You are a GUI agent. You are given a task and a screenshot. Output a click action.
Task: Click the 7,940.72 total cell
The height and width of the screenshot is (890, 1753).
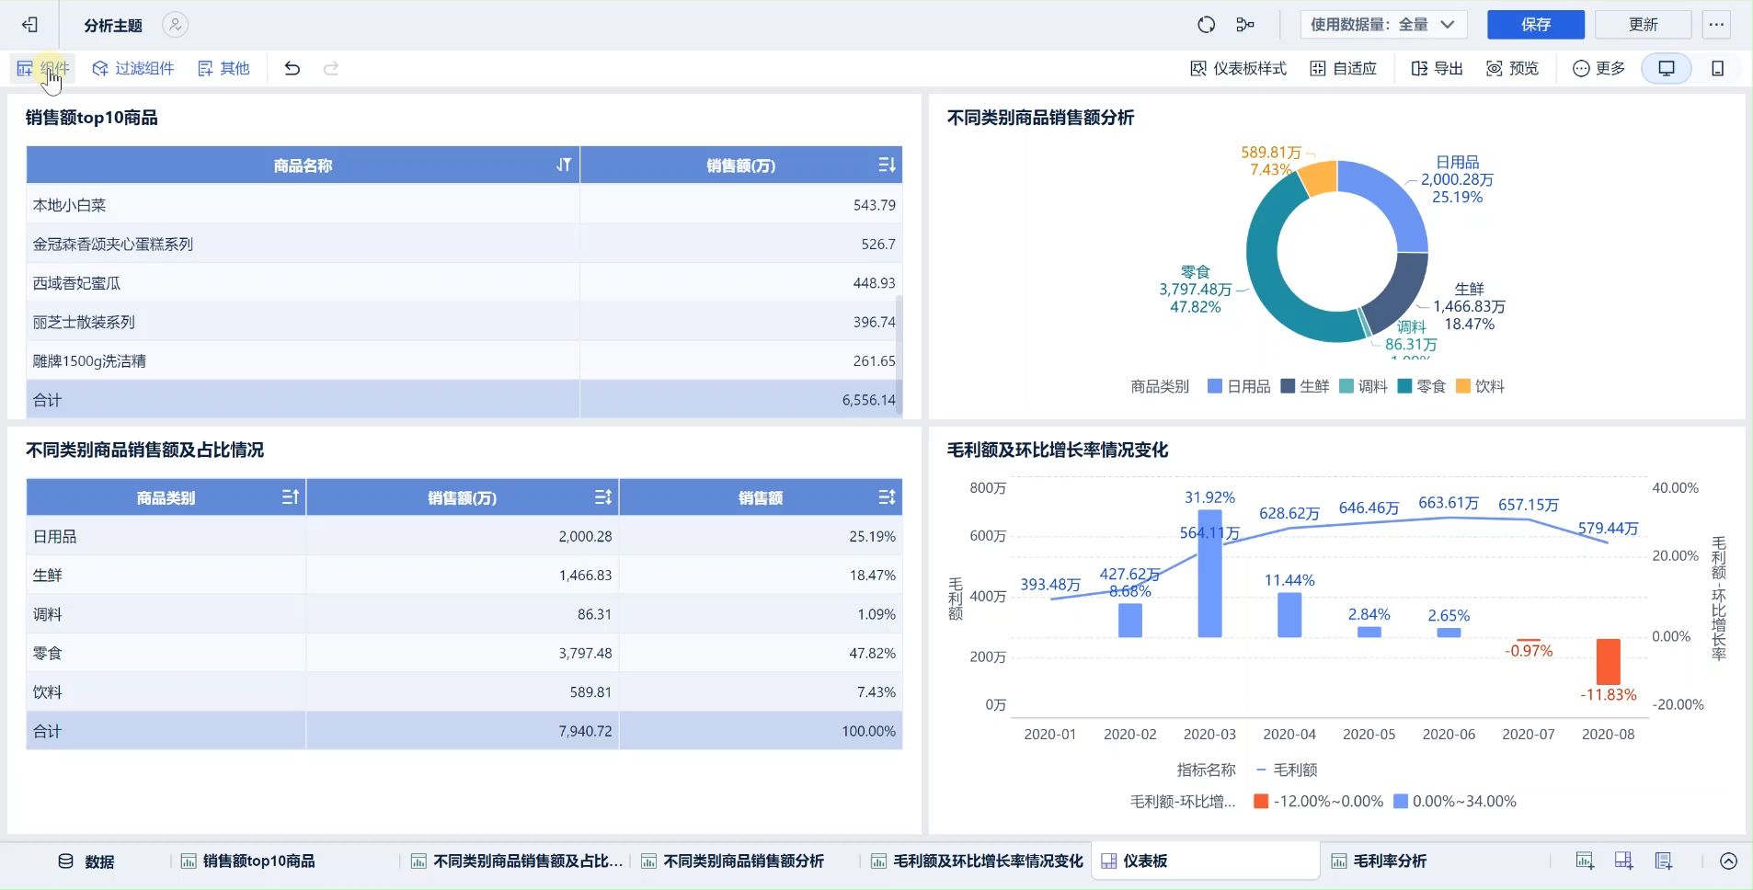pyautogui.click(x=463, y=731)
